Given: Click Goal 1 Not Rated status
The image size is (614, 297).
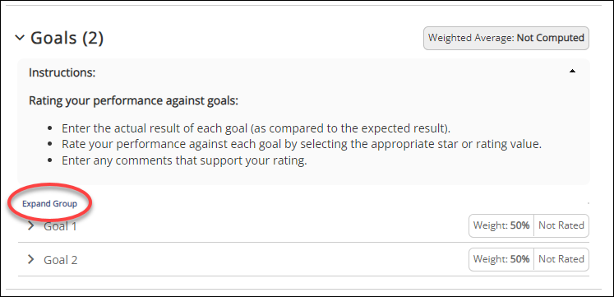Looking at the screenshot, I should tap(561, 225).
